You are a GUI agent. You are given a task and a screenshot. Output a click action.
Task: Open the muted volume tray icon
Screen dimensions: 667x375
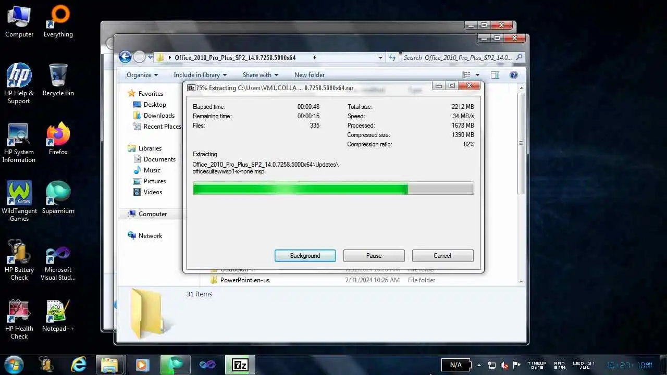click(504, 365)
